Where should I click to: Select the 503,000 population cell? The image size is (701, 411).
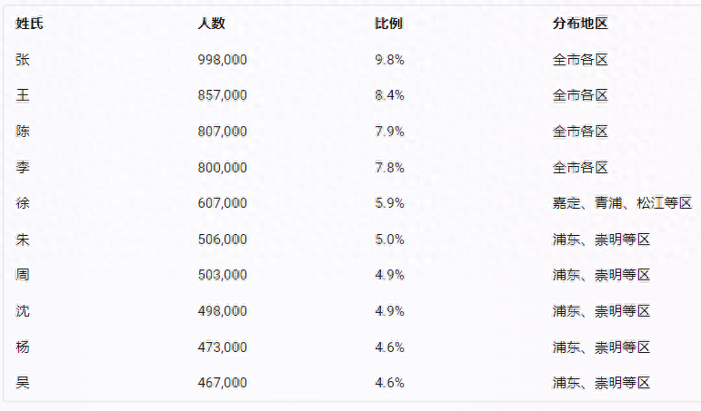[x=222, y=275]
